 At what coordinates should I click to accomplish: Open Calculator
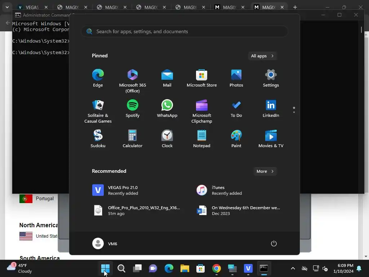pyautogui.click(x=133, y=139)
